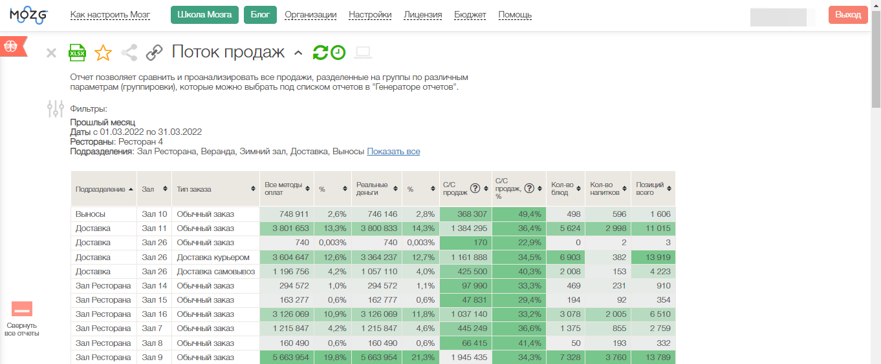Click the share report icon
Image resolution: width=881 pixels, height=364 pixels.
pyautogui.click(x=129, y=53)
